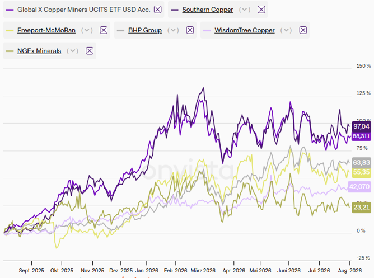Remove BHP Group from the comparison

(190, 30)
